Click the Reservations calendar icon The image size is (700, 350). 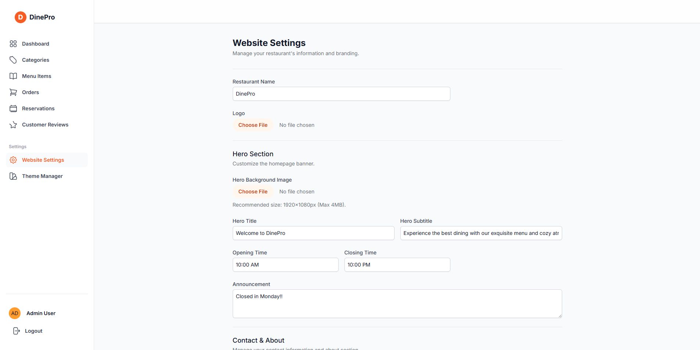click(x=13, y=108)
